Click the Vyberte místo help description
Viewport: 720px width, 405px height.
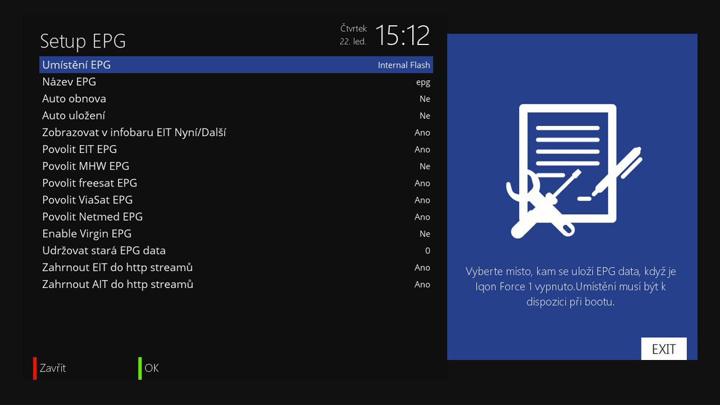point(571,287)
